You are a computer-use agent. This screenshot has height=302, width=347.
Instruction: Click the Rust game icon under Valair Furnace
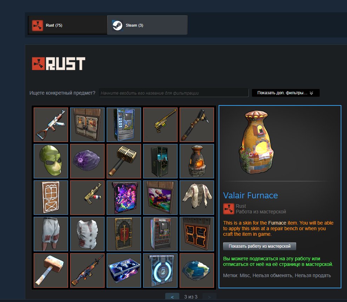pyautogui.click(x=229, y=209)
